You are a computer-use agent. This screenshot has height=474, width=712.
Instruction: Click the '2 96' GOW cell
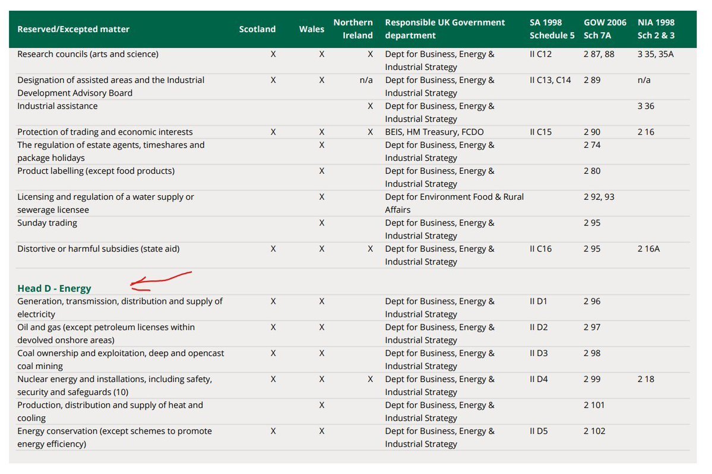[x=591, y=301]
